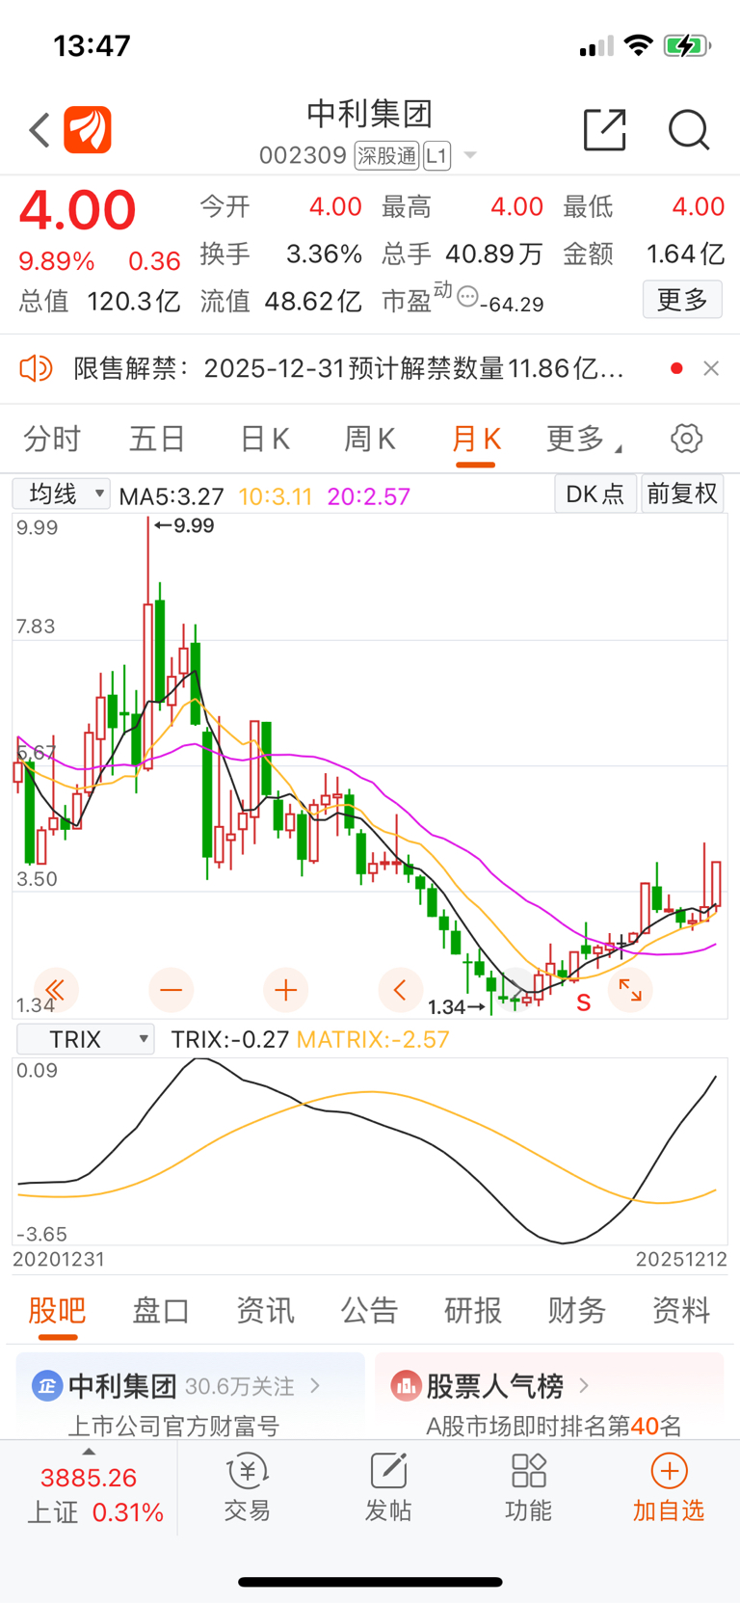The width and height of the screenshot is (740, 1603).
Task: Expand chart to fullscreen icon
Action: click(630, 990)
